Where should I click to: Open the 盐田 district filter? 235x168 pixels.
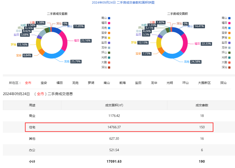[138, 83]
